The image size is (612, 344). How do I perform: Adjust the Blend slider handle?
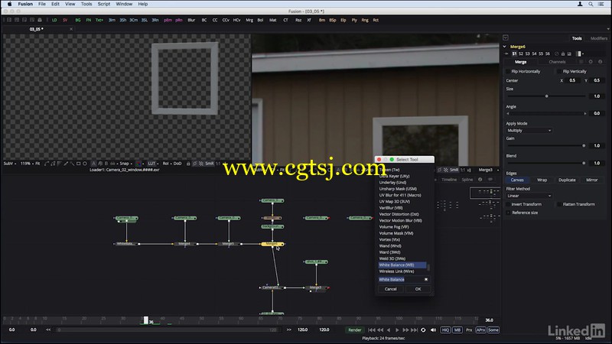[584, 163]
